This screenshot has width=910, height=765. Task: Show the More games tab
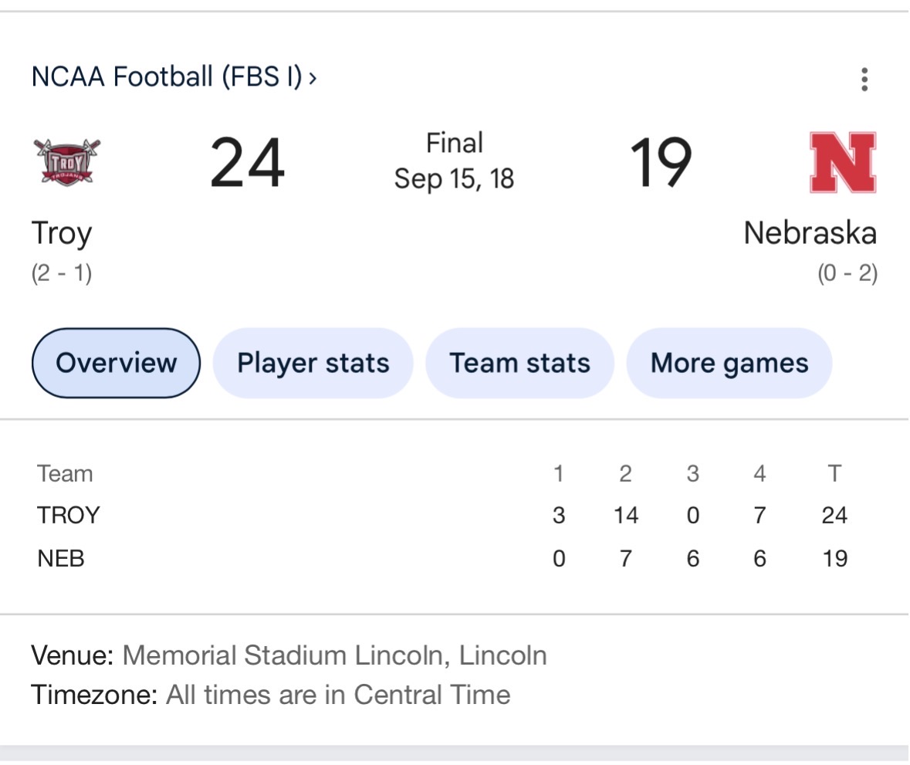coord(729,363)
